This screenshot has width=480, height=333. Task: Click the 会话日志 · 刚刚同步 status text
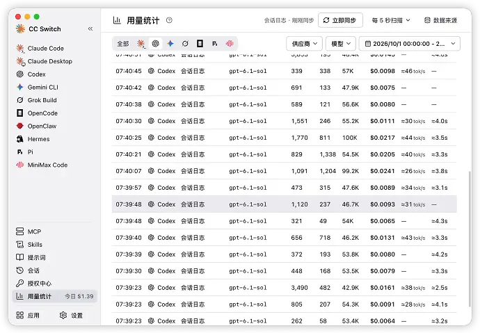coord(289,20)
